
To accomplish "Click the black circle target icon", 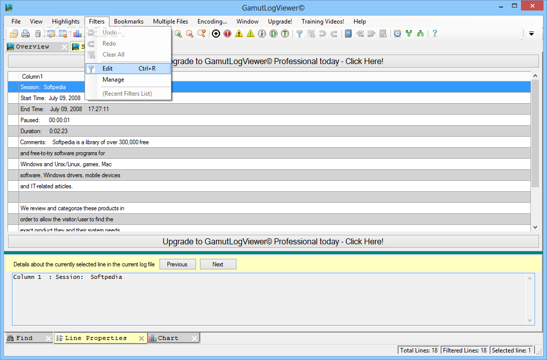I will (x=216, y=34).
